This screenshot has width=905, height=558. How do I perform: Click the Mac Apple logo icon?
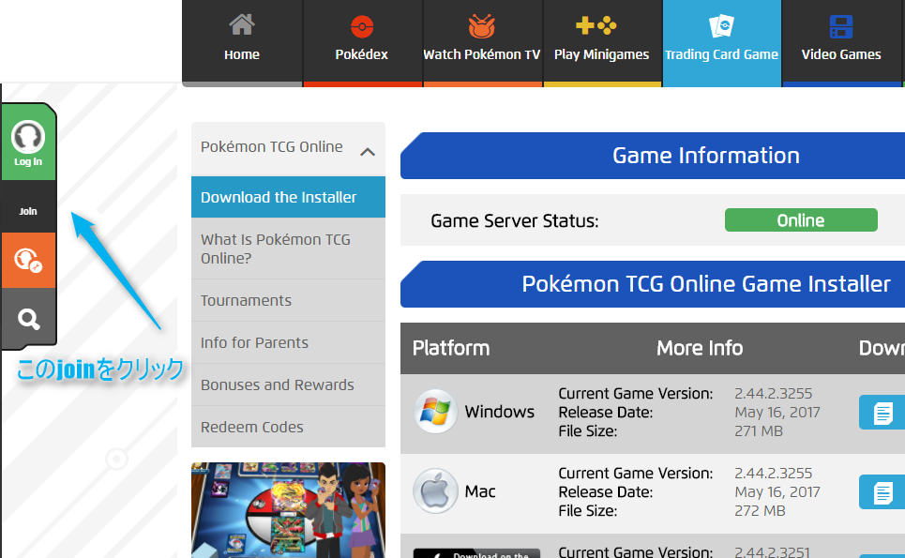[435, 491]
